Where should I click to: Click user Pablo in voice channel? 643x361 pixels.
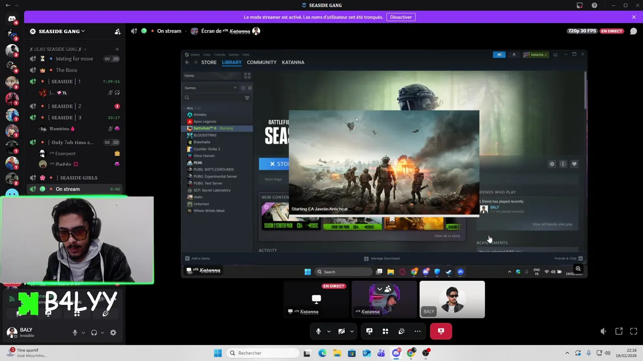[x=79, y=164]
